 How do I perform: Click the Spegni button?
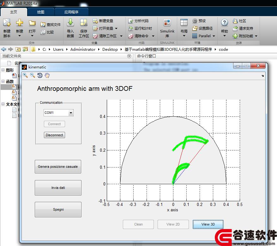pyautogui.click(x=58, y=209)
